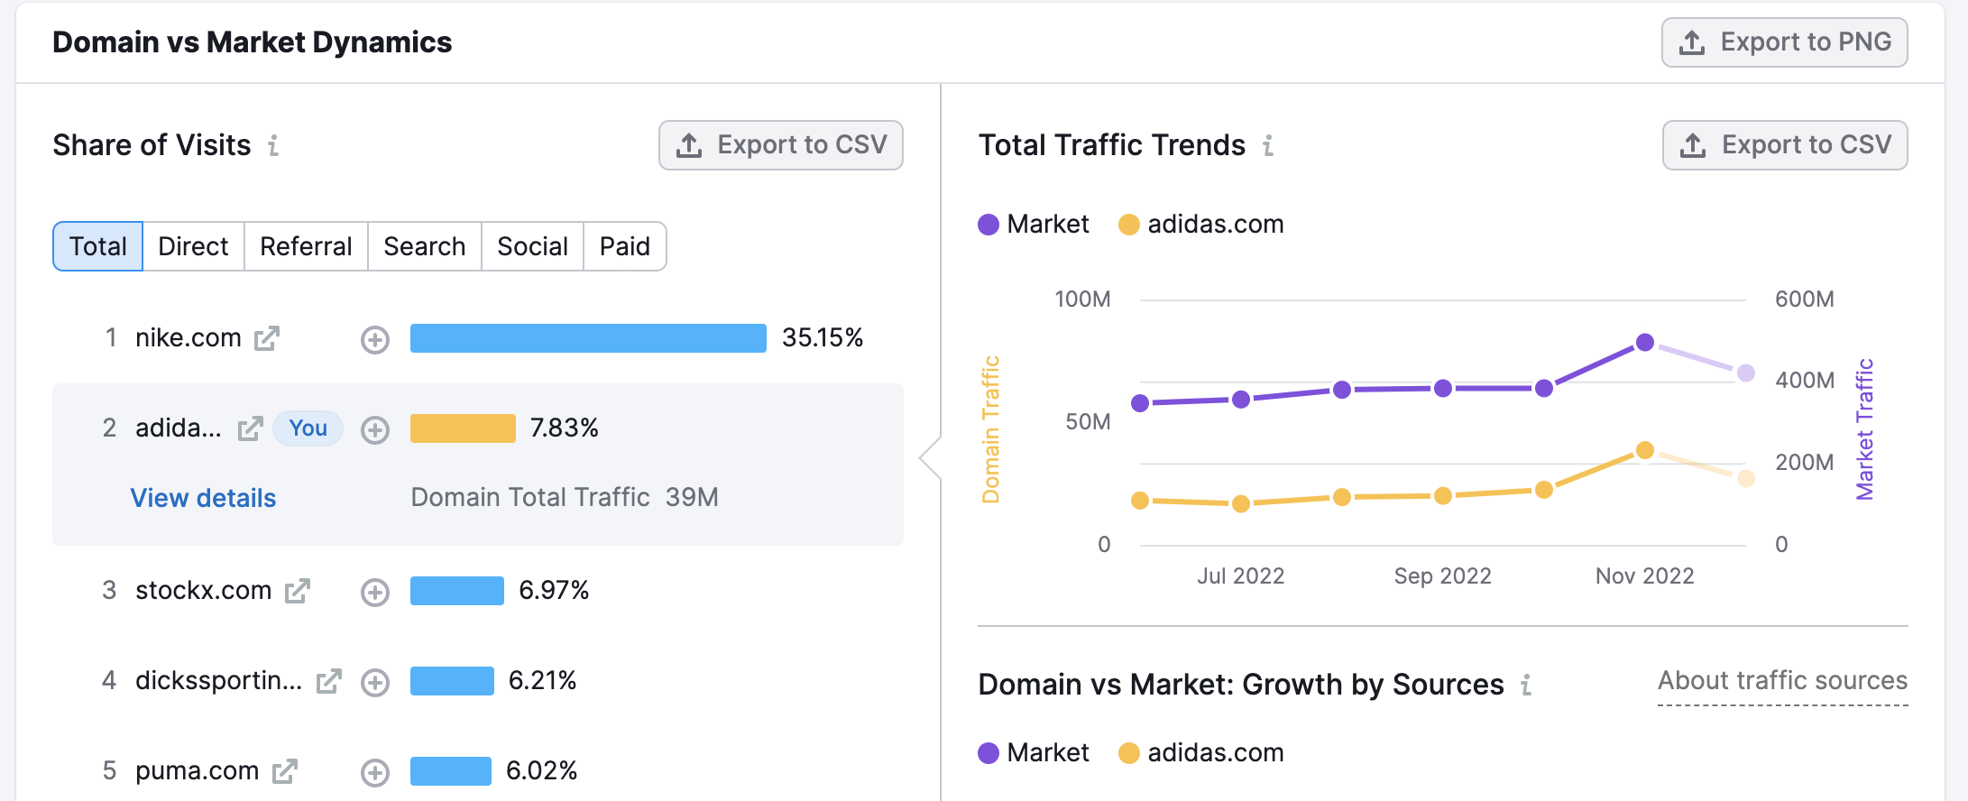Open View details link

click(204, 498)
